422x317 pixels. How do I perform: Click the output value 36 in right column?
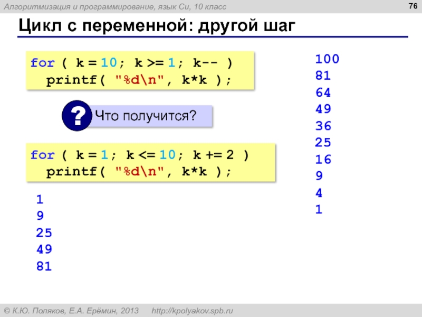tap(323, 126)
